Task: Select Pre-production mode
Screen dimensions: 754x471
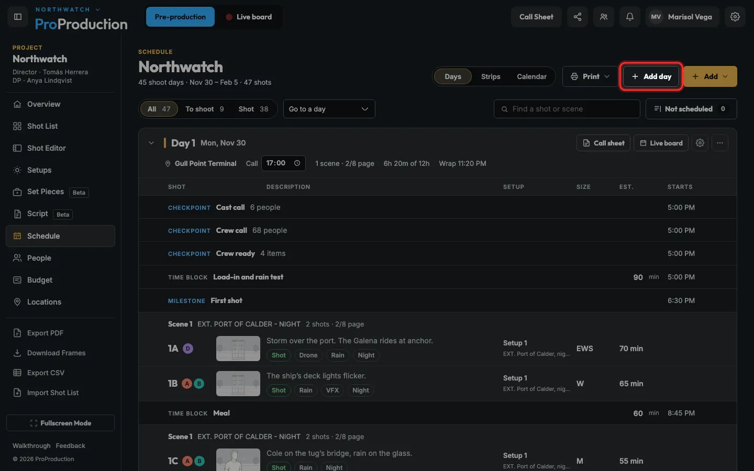Action: (180, 17)
